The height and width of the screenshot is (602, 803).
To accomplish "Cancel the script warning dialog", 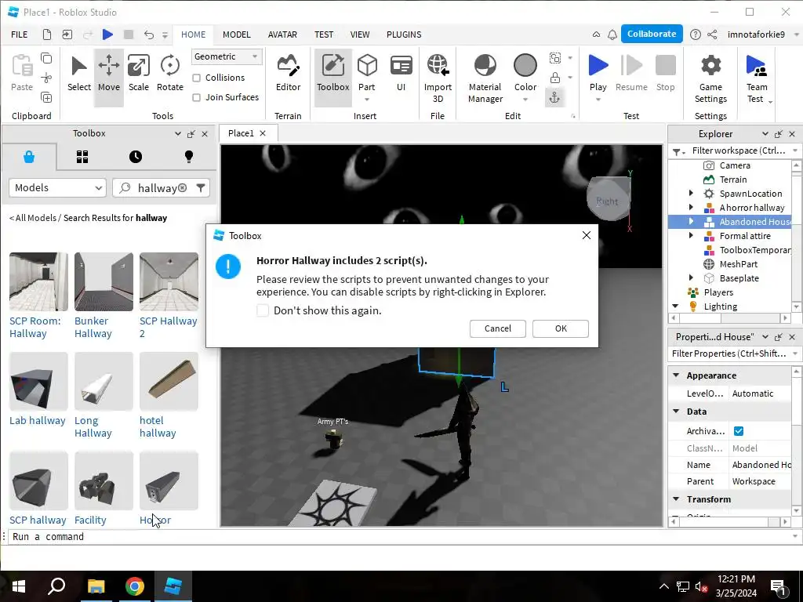I will coord(498,328).
